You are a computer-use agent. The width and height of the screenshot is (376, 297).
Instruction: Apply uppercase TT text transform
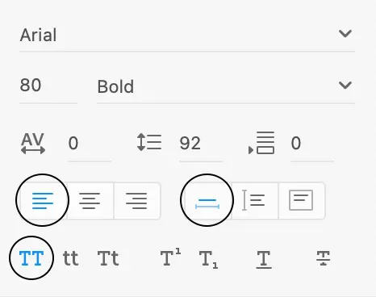[31, 258]
